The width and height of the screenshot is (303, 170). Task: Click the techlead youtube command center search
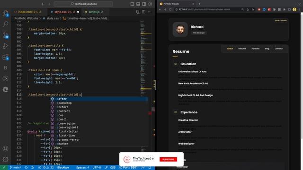83,4
